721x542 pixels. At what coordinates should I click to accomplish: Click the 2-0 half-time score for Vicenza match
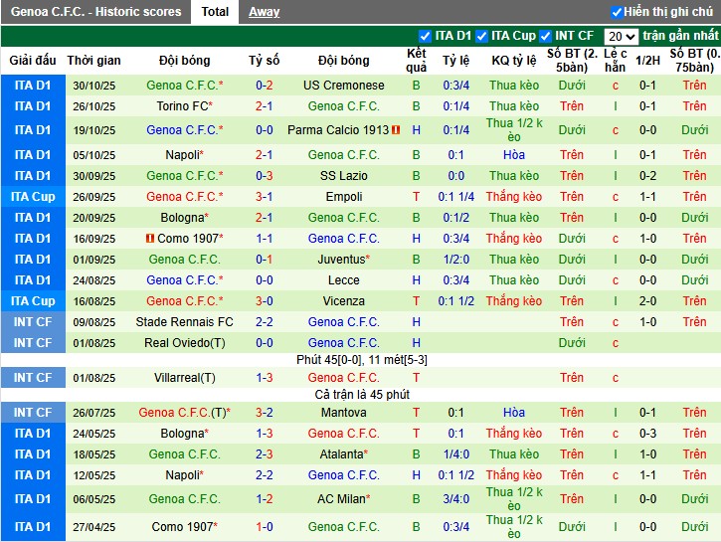(647, 301)
